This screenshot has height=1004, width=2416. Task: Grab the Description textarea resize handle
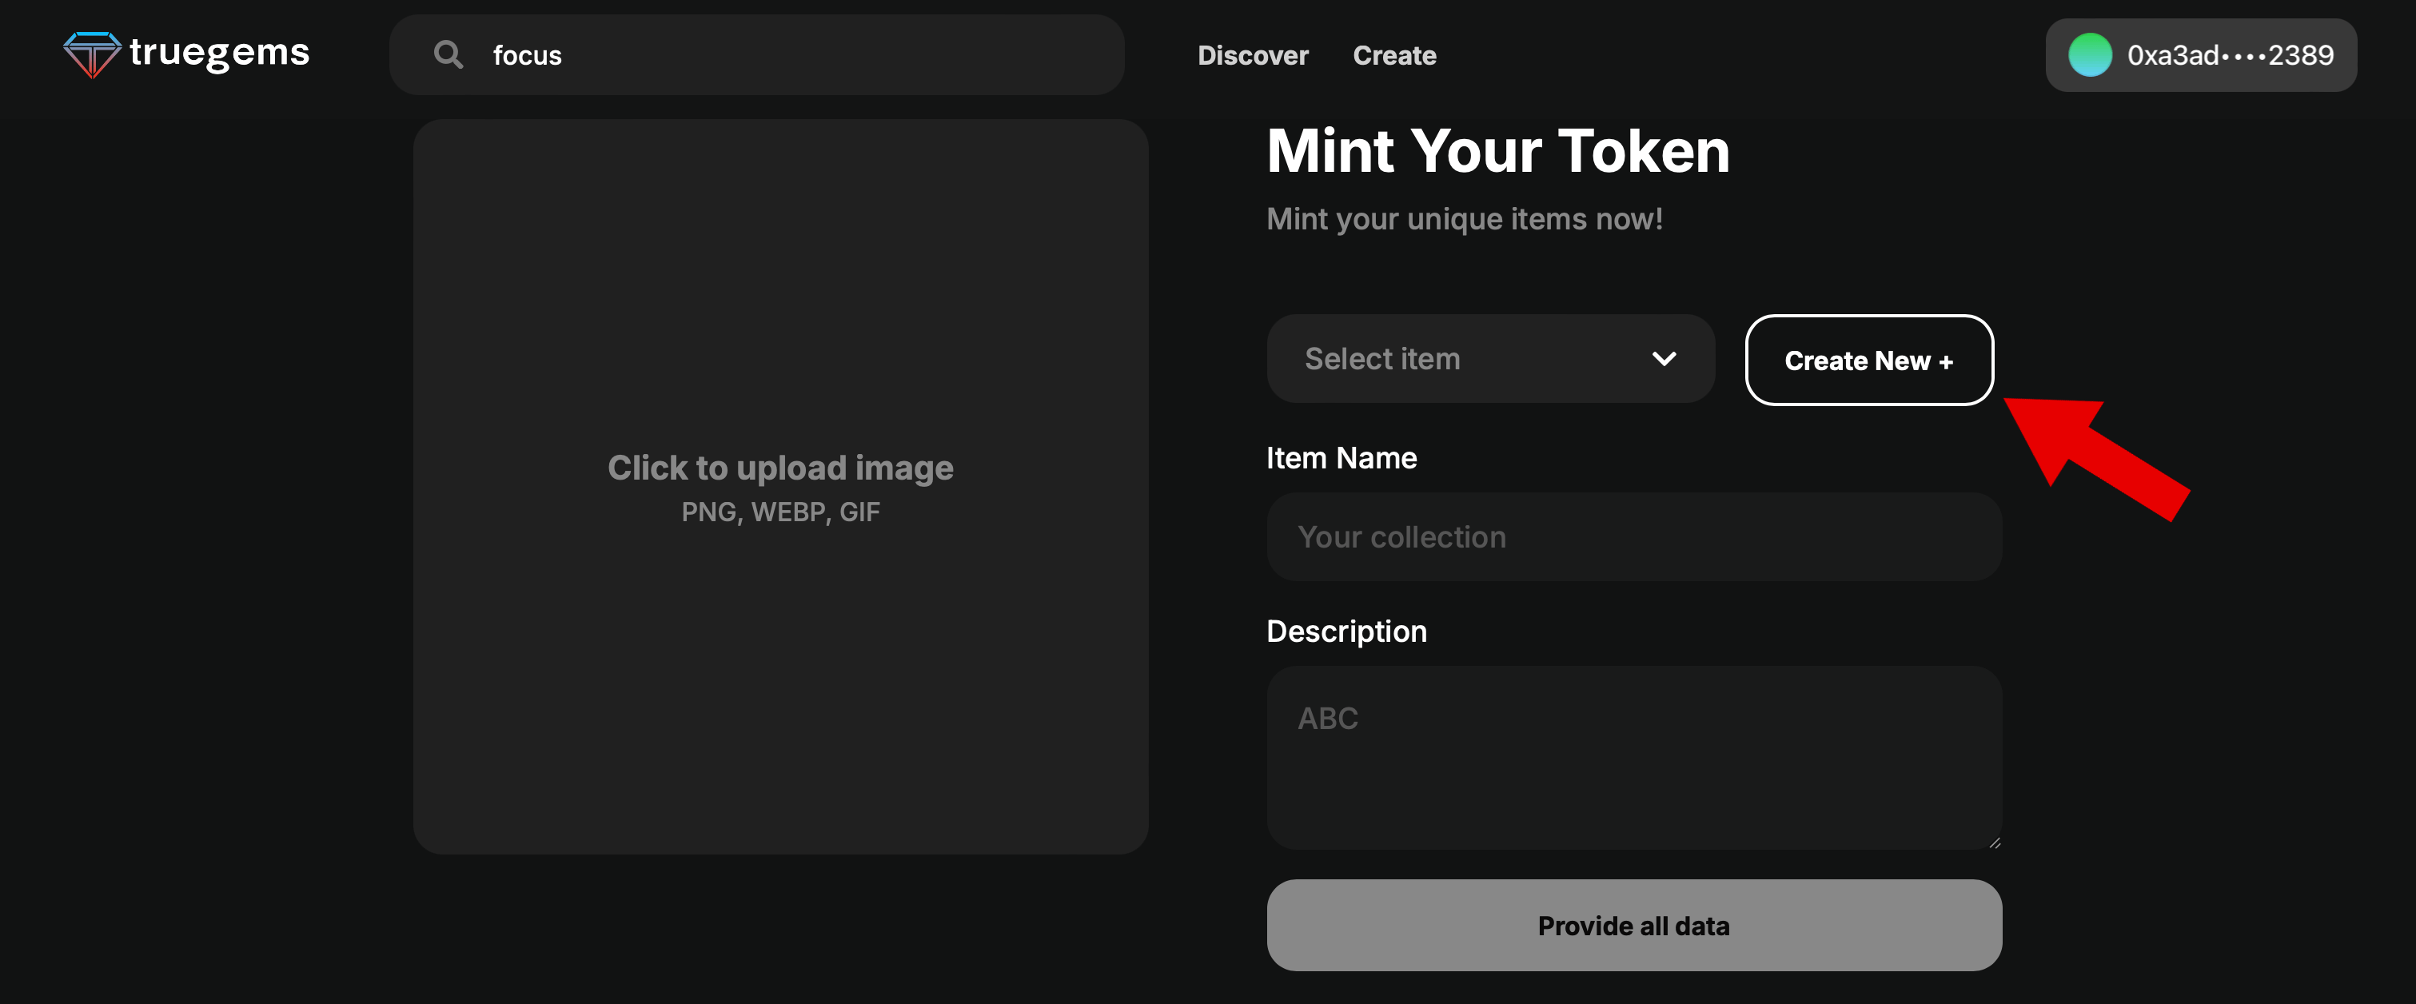[1994, 843]
